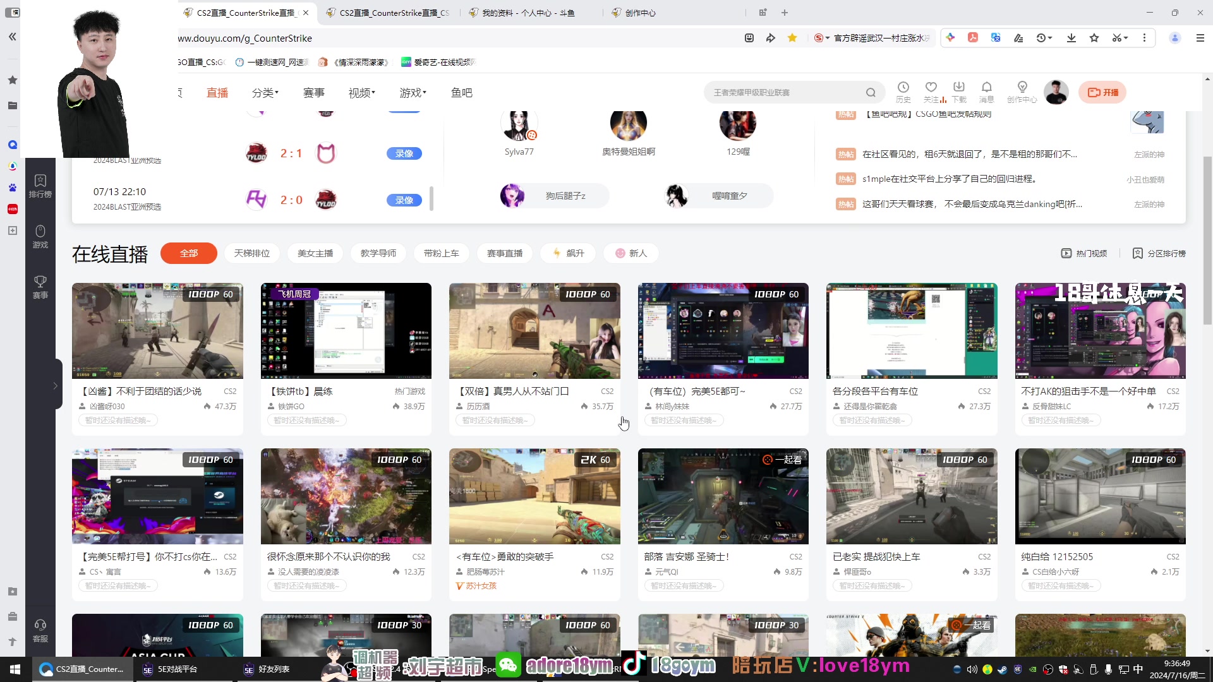The image size is (1213, 682).
Task: Click the 鱼吧 navigation item
Action: pos(462,93)
